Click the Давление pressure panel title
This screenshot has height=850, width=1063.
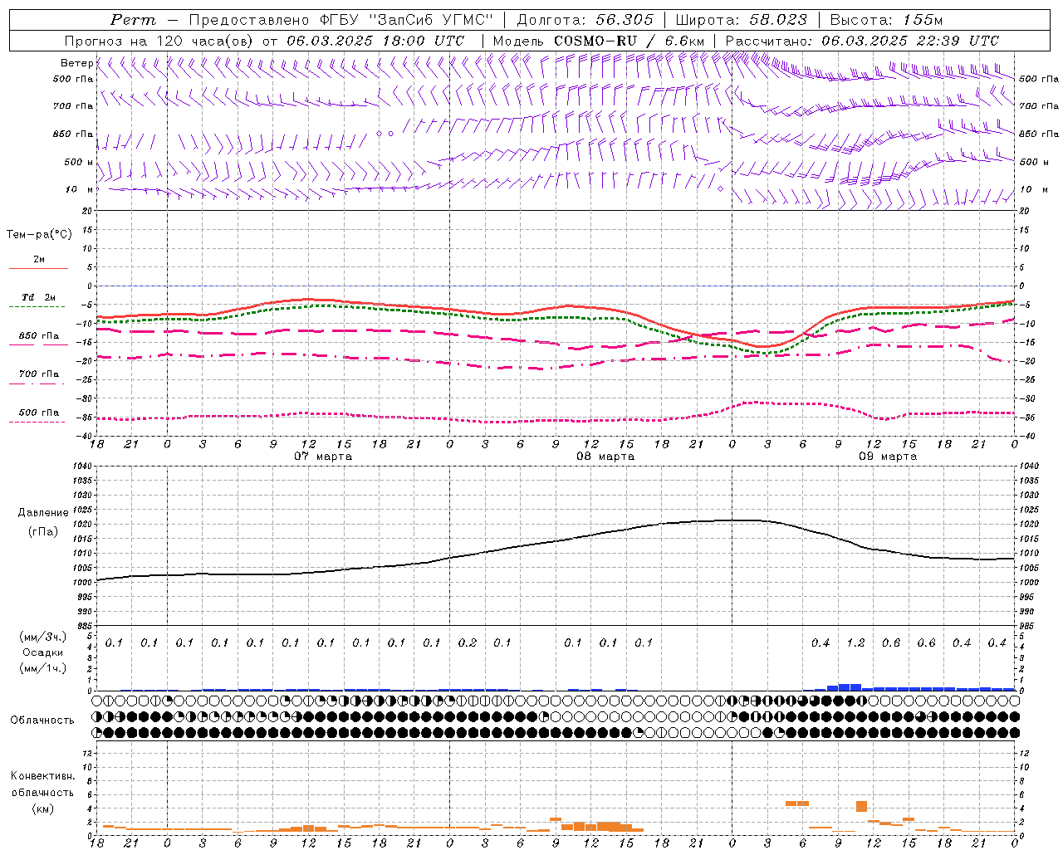[x=43, y=513]
